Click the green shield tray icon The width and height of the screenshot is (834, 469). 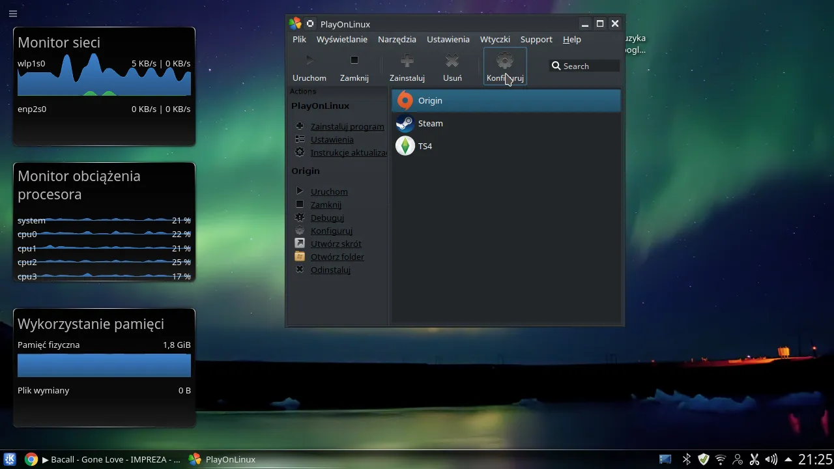704,459
